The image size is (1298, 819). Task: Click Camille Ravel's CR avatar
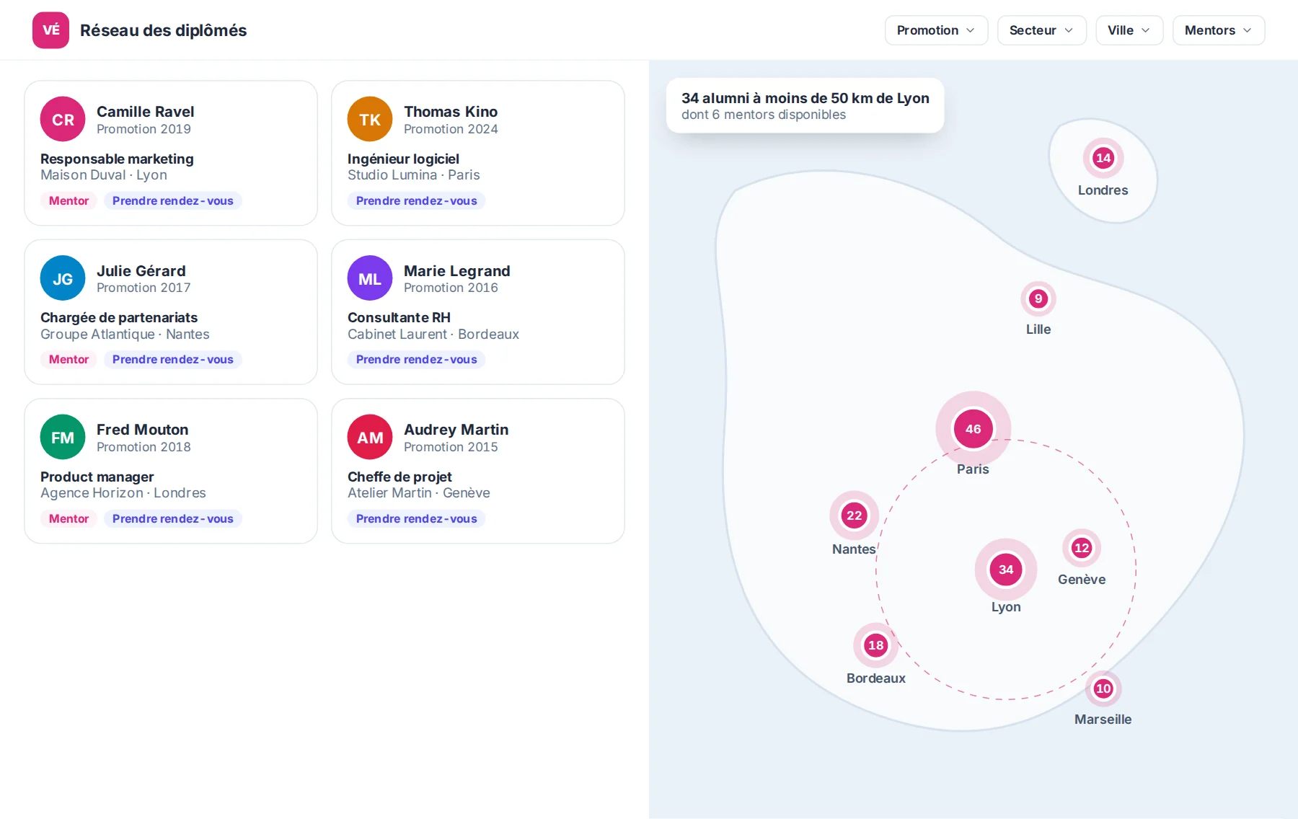pos(63,119)
